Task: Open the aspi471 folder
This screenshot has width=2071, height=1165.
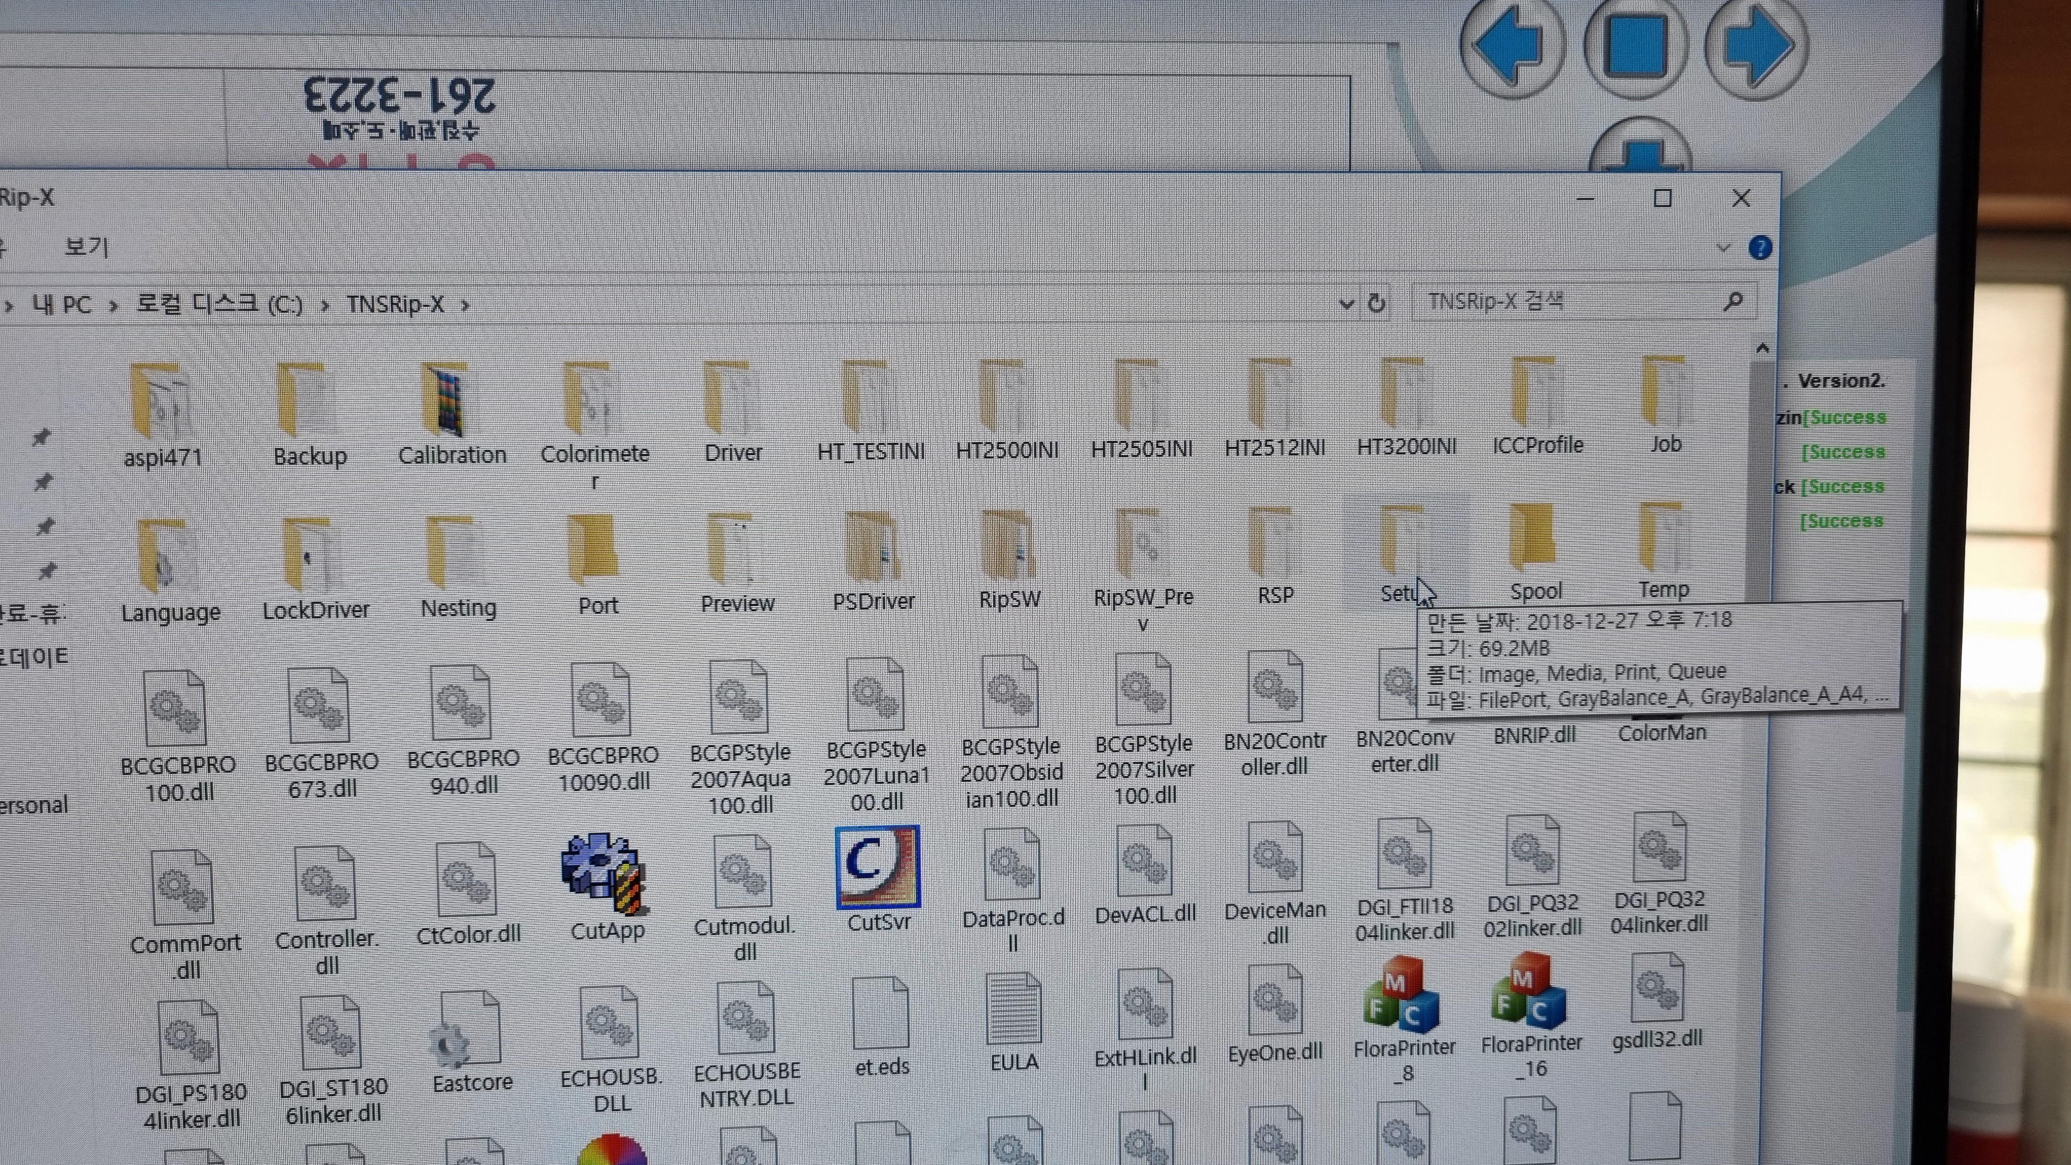Action: 163,416
